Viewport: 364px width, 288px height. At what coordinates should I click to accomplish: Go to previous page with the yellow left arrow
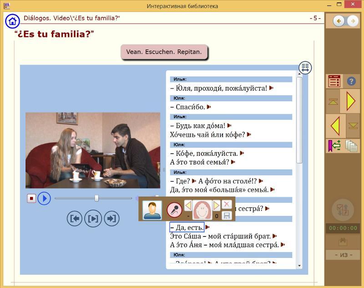tap(335, 125)
